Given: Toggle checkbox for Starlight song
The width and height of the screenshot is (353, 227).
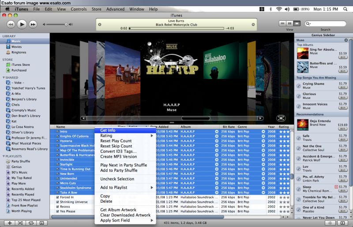Looking at the screenshot, I should click(x=57, y=164).
